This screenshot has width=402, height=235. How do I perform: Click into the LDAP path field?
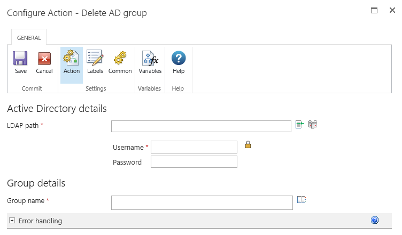[201, 126]
